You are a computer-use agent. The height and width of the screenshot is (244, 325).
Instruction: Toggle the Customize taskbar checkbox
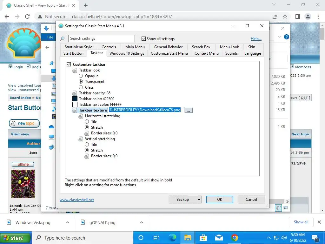pyautogui.click(x=69, y=64)
